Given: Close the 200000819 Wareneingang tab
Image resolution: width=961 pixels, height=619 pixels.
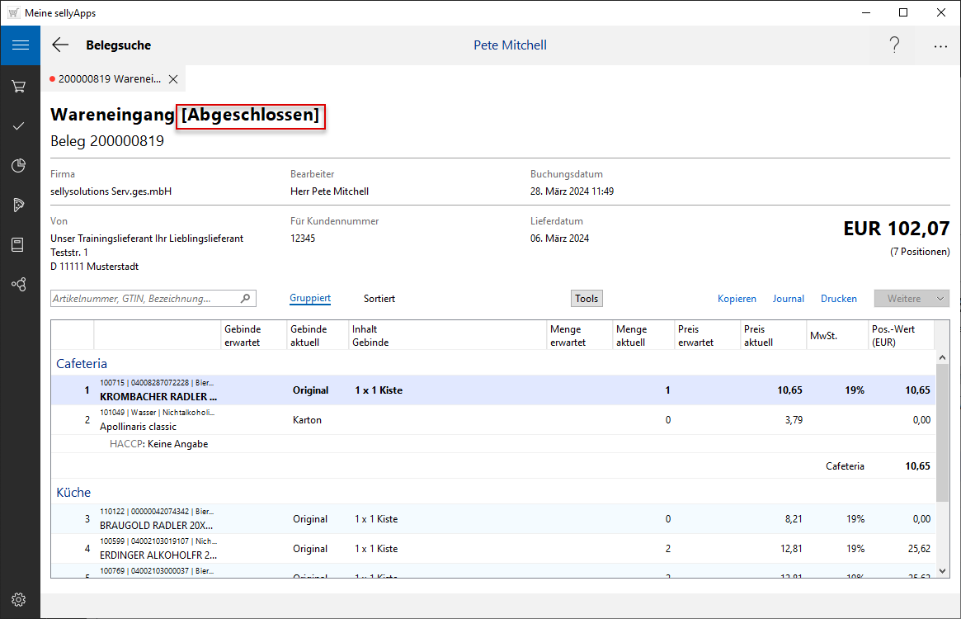Looking at the screenshot, I should pyautogui.click(x=173, y=79).
